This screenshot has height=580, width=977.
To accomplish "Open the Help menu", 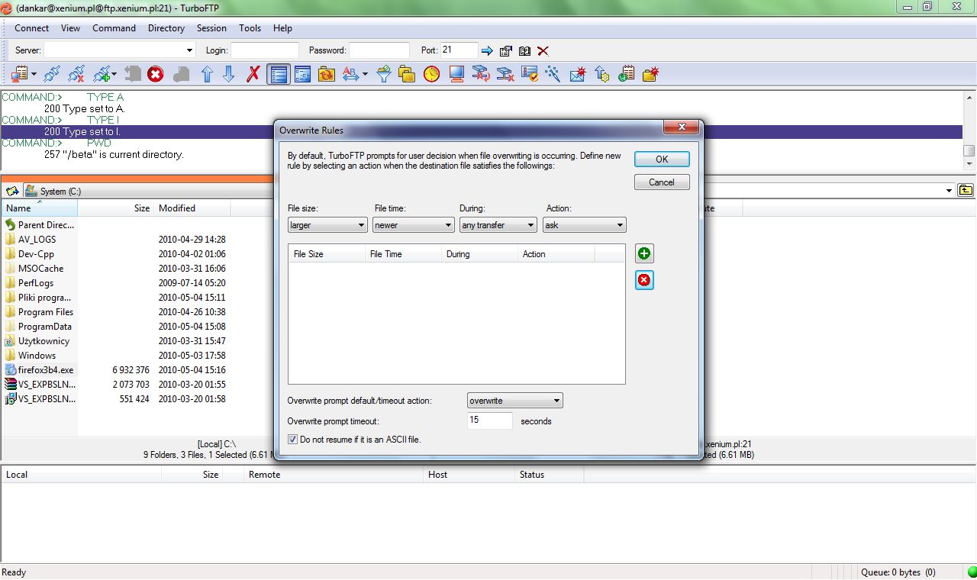I will (282, 28).
